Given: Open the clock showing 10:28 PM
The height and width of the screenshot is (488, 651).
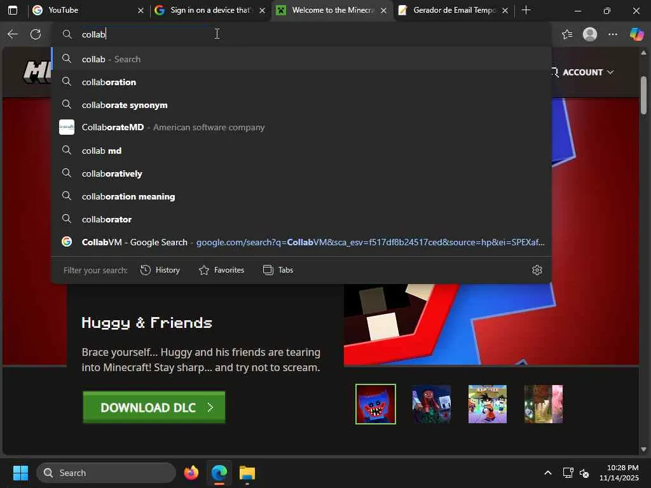Looking at the screenshot, I should pyautogui.click(x=619, y=473).
